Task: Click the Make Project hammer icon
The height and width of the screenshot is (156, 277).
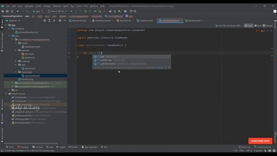Action: click(27, 11)
